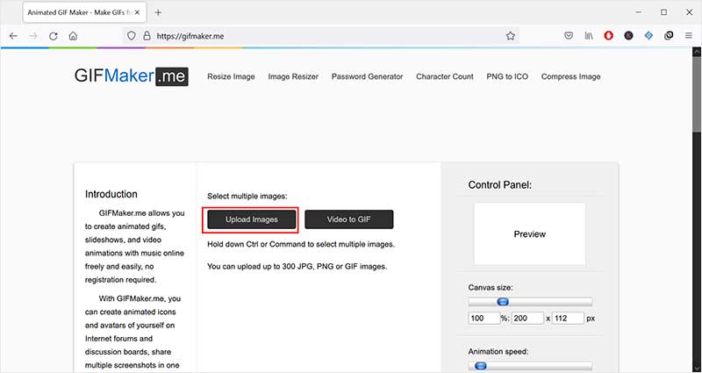Go back with the browser back arrow
Image resolution: width=702 pixels, height=373 pixels.
13,36
